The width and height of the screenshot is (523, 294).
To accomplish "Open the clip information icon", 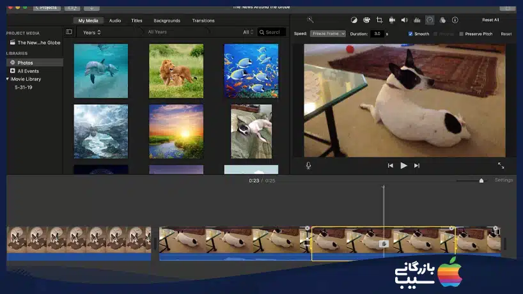I will point(455,20).
